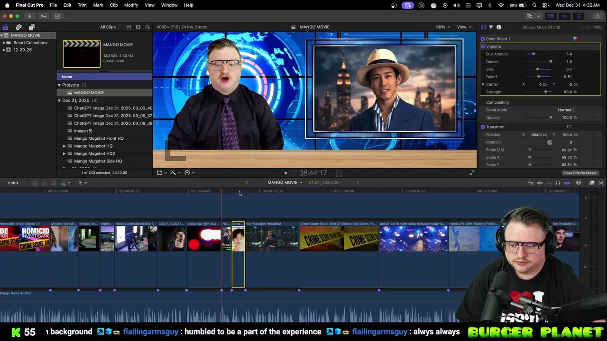The image size is (607, 341).
Task: Disable the Color Board 1 checkbox
Action: pyautogui.click(x=483, y=39)
